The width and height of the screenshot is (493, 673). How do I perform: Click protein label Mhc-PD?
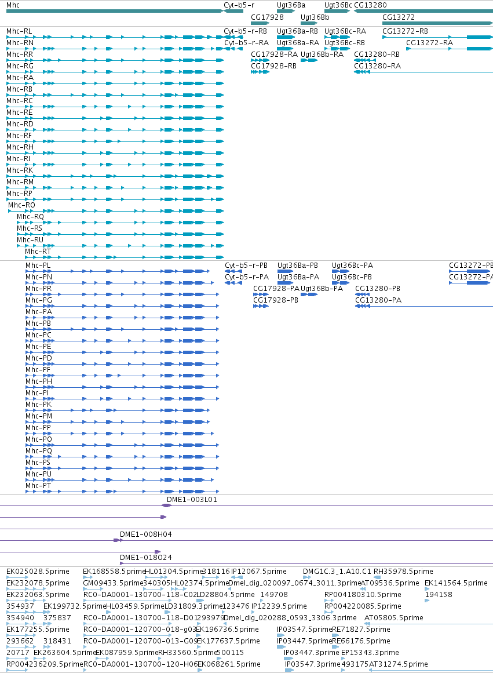point(39,358)
